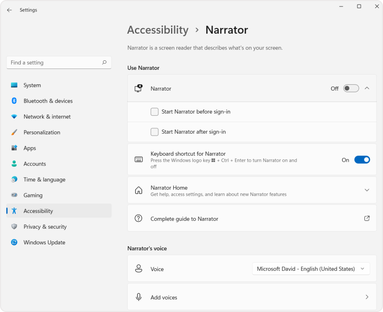Click the person icon next to Voice
This screenshot has width=383, height=312.
(138, 269)
